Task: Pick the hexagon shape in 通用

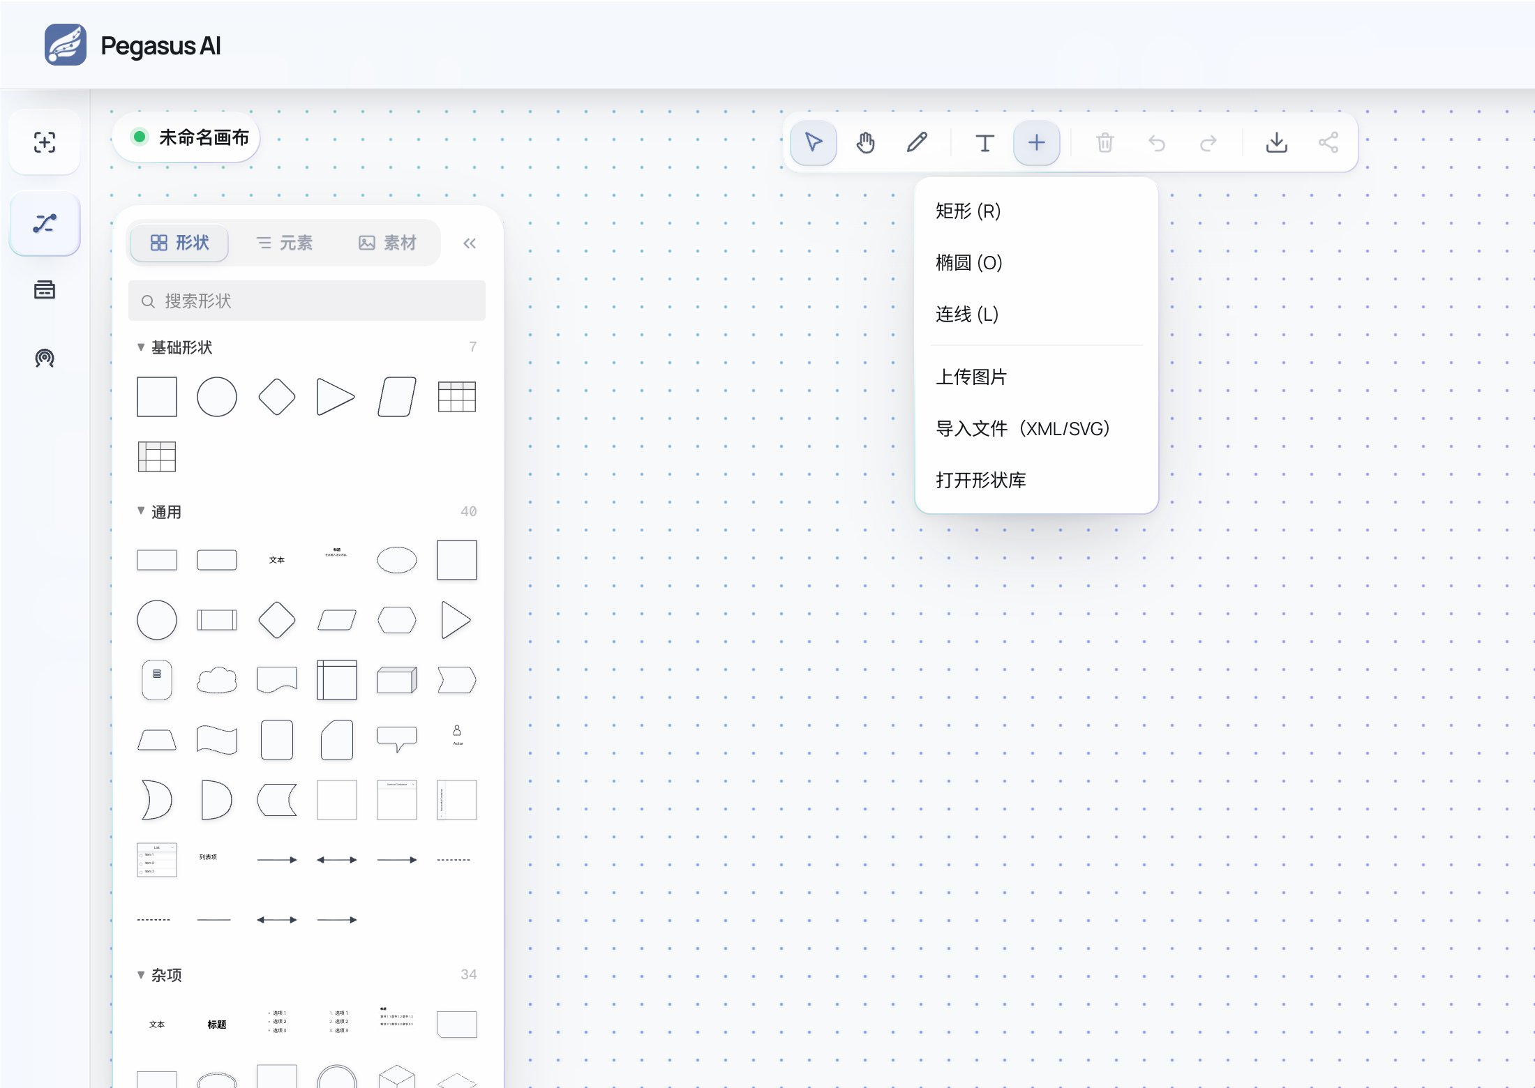Action: (397, 620)
